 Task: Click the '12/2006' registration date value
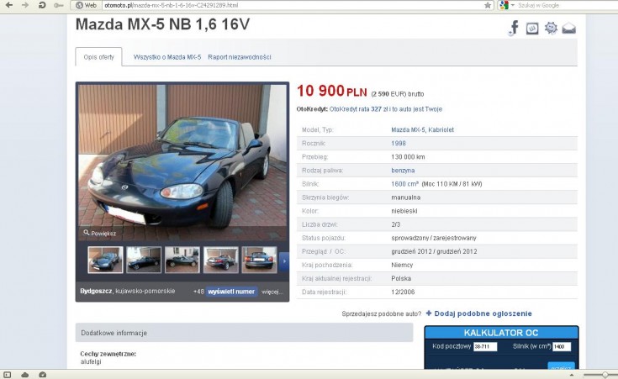403,292
